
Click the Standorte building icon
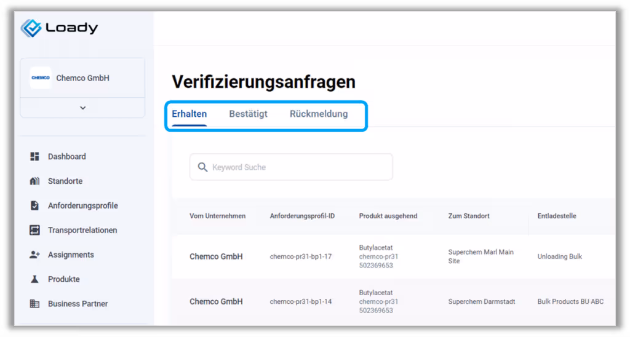click(34, 181)
